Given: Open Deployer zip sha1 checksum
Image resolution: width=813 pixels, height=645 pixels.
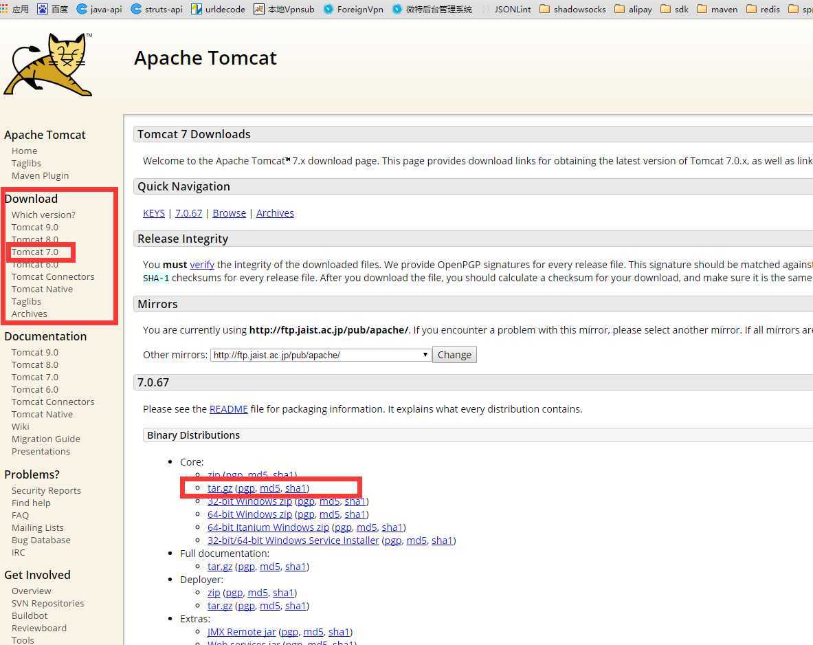Looking at the screenshot, I should (x=283, y=593).
